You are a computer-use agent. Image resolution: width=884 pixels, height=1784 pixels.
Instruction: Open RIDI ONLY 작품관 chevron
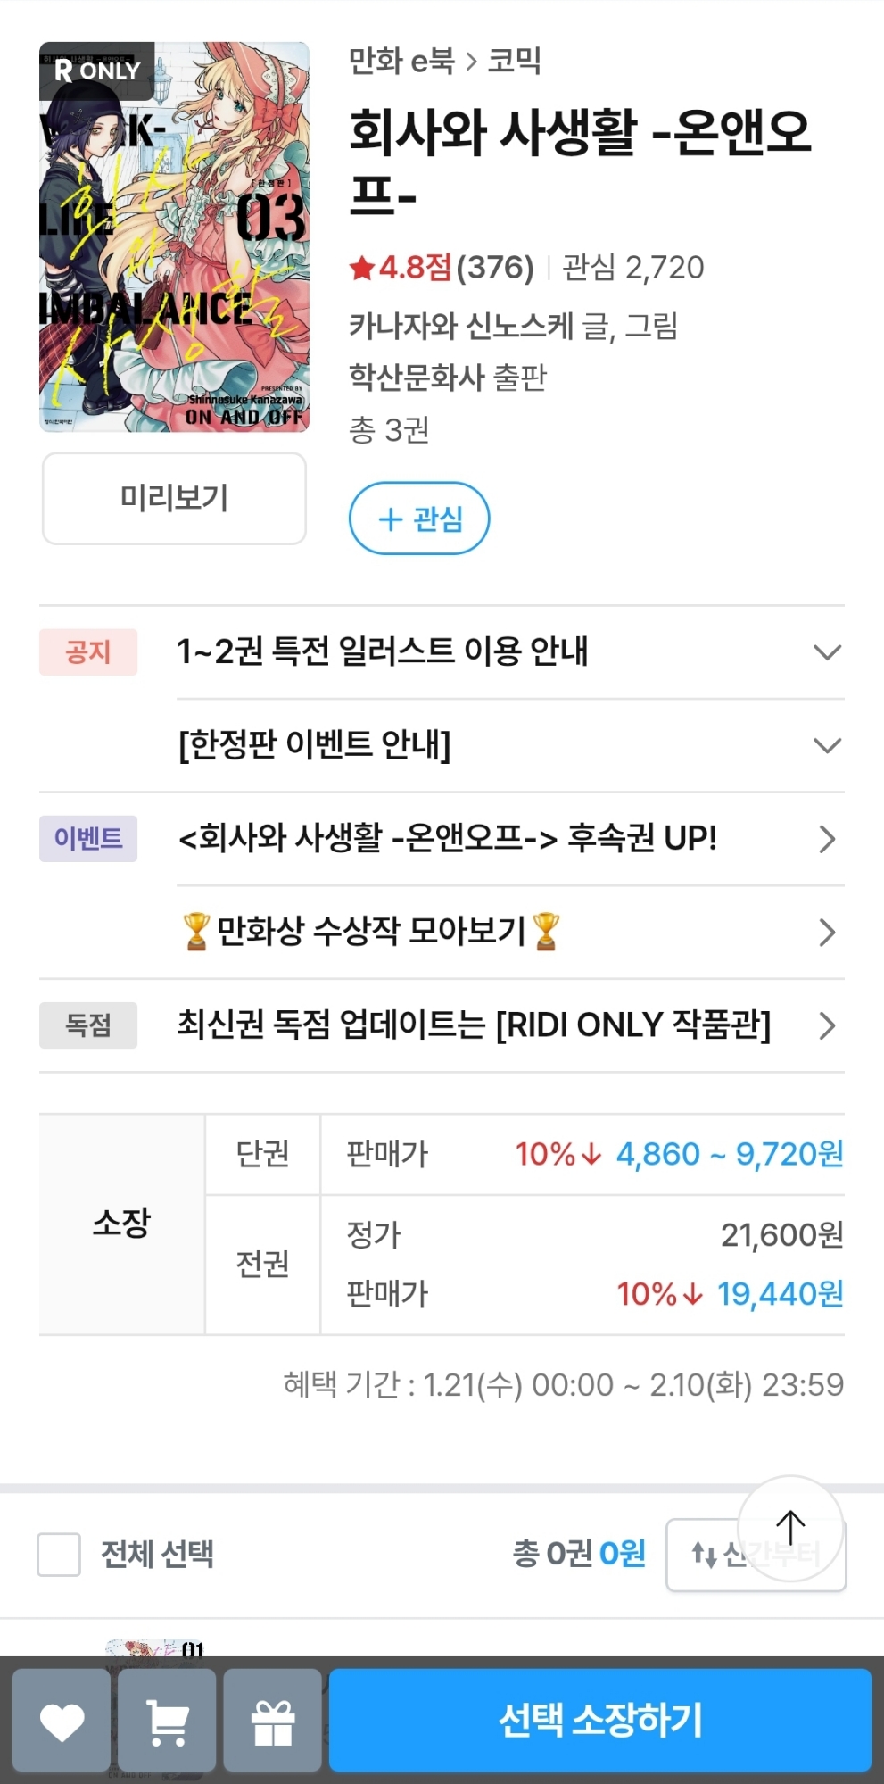tap(827, 1025)
